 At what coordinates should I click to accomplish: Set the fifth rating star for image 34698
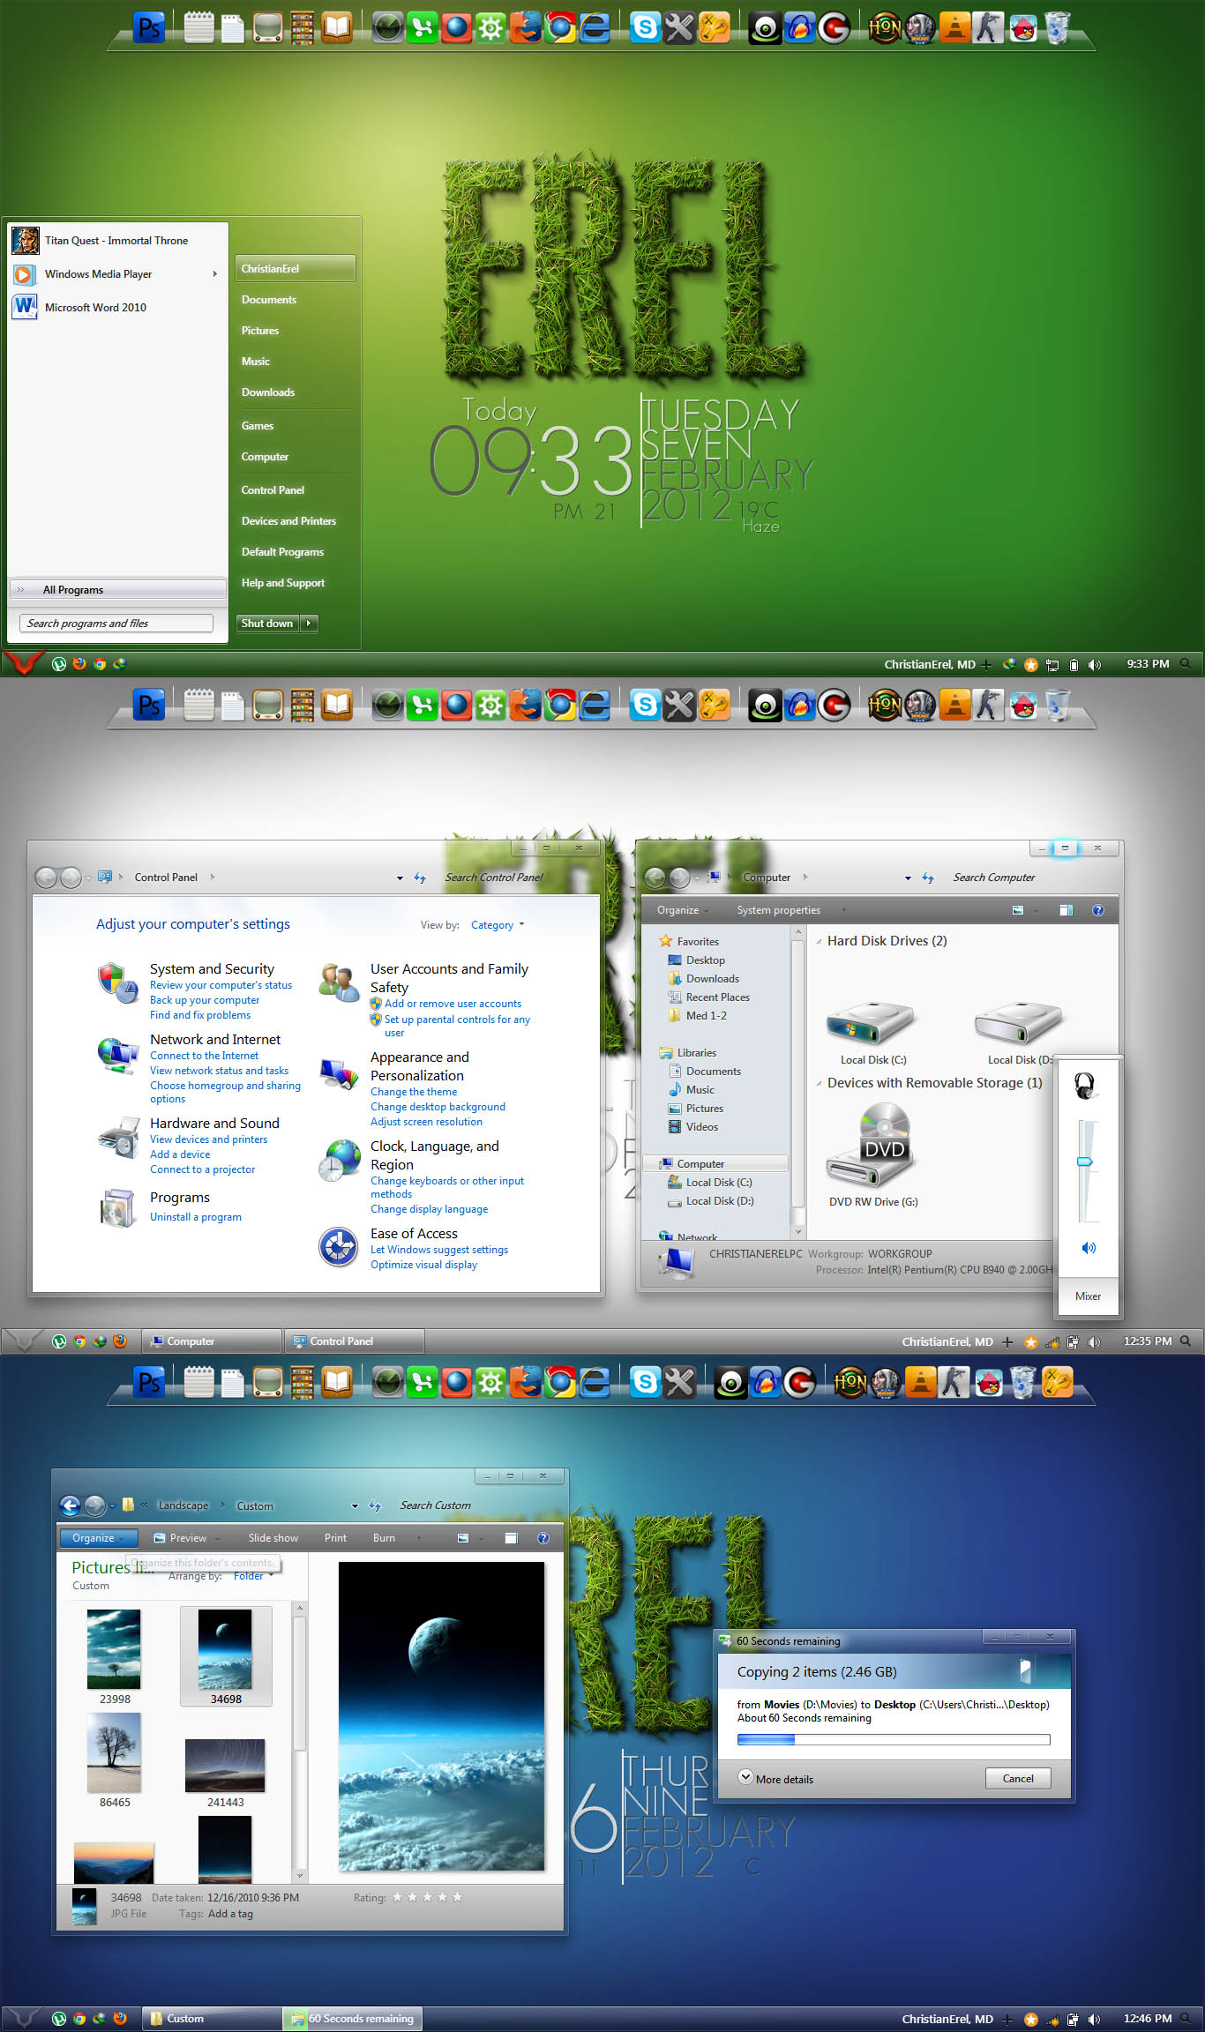coord(457,1897)
